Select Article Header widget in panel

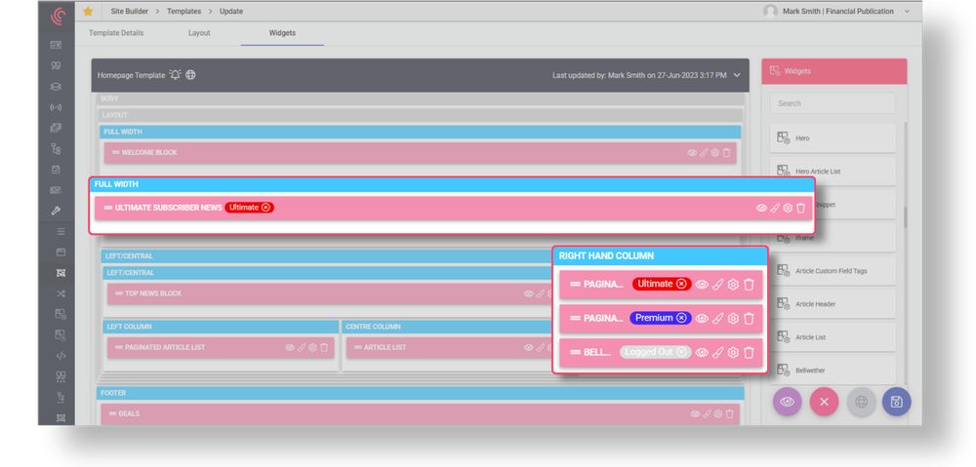(x=833, y=304)
